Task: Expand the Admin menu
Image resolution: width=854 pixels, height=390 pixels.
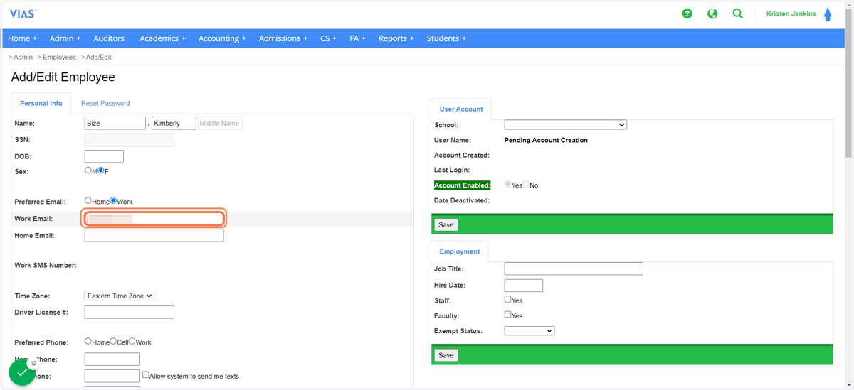Action: click(x=65, y=38)
